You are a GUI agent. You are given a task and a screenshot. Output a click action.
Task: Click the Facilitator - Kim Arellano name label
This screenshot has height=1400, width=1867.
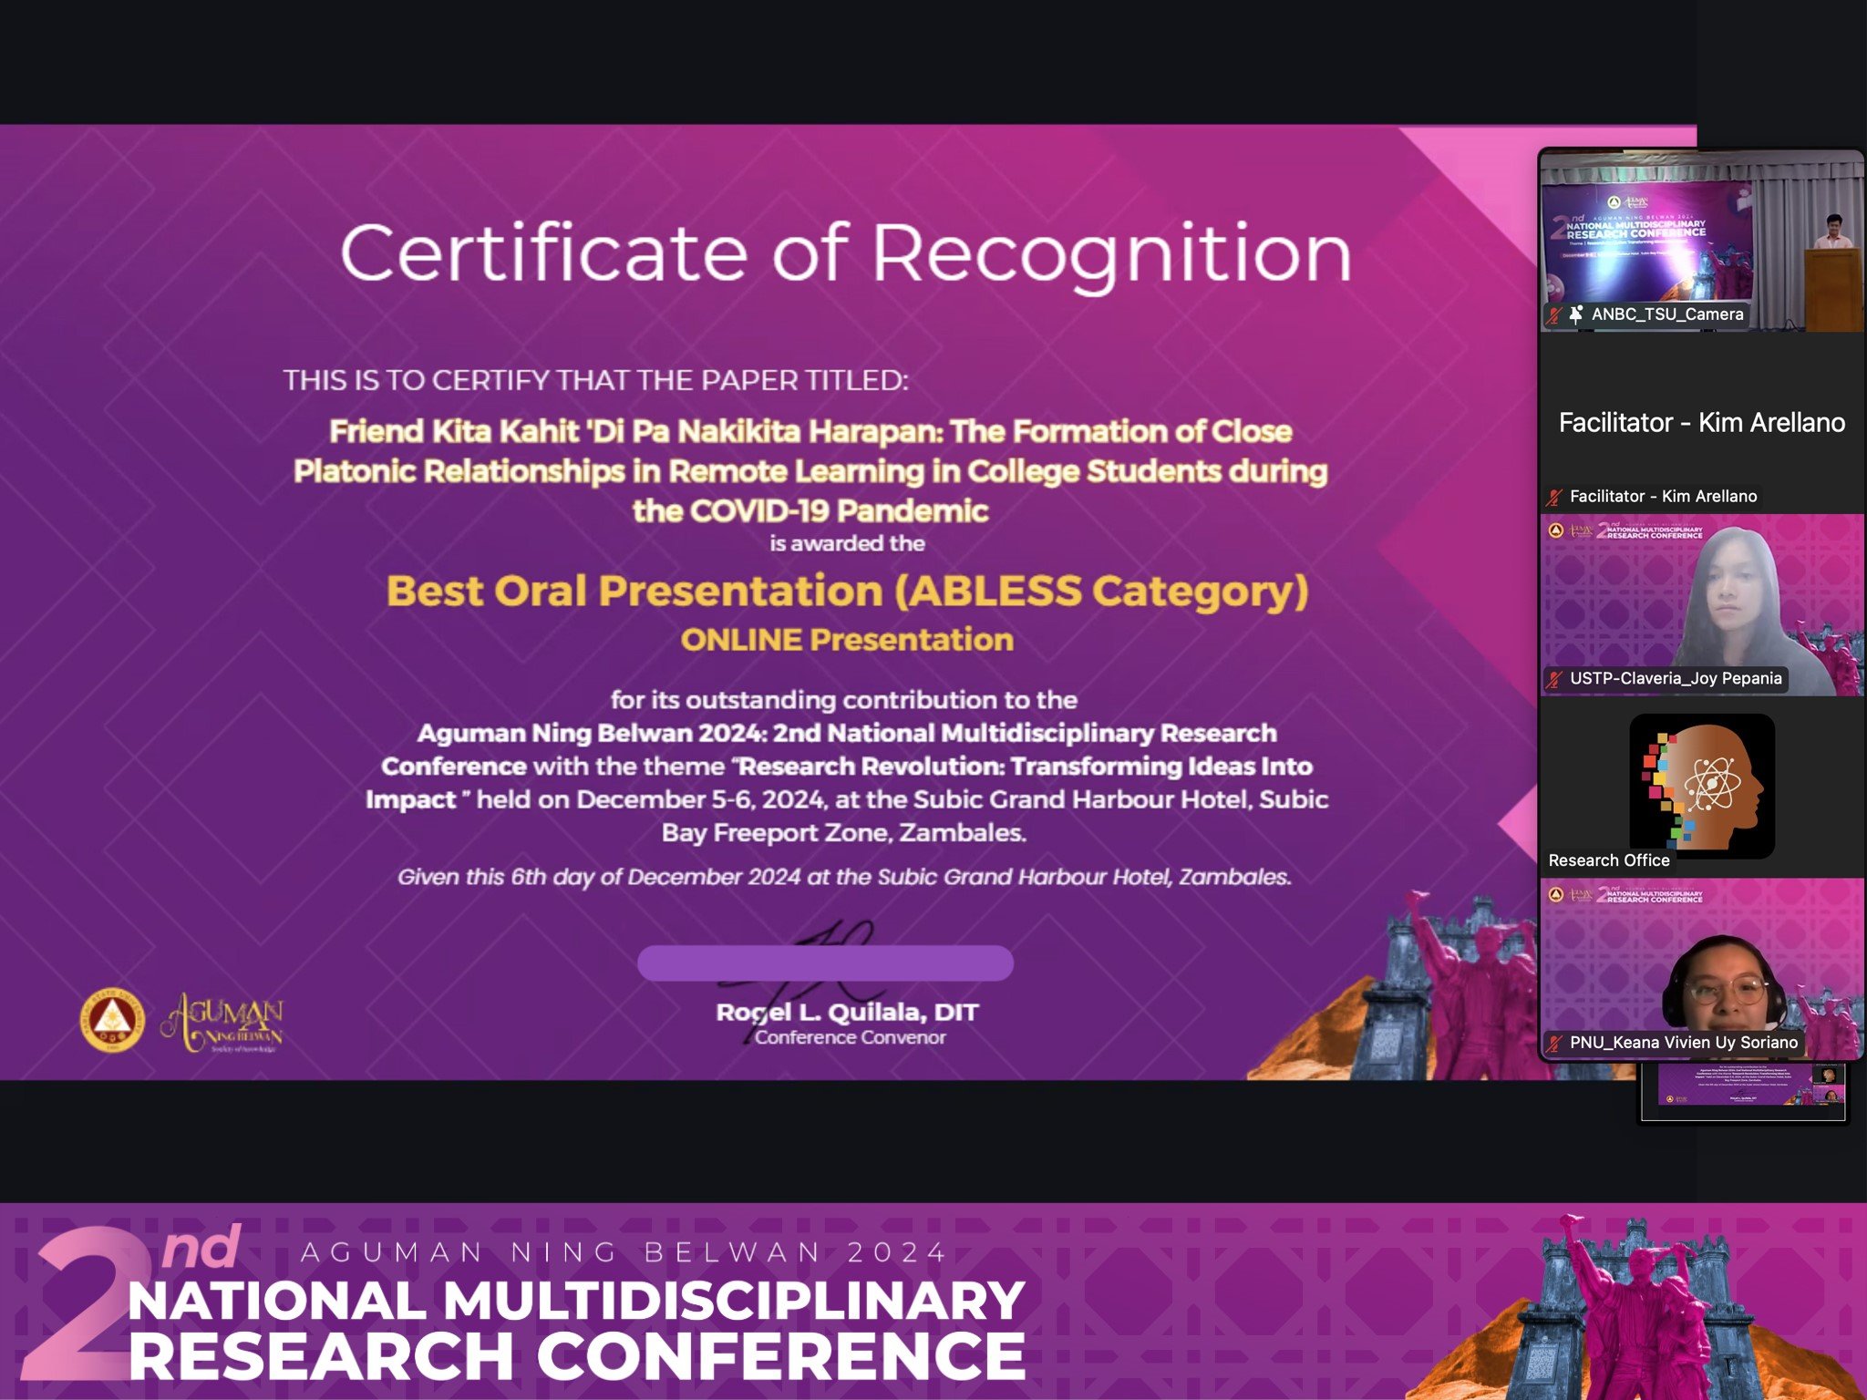click(x=1662, y=497)
